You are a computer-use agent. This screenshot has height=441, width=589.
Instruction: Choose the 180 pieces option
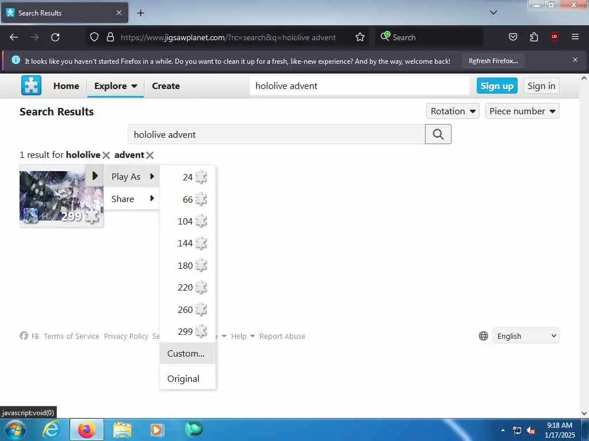pos(188,265)
